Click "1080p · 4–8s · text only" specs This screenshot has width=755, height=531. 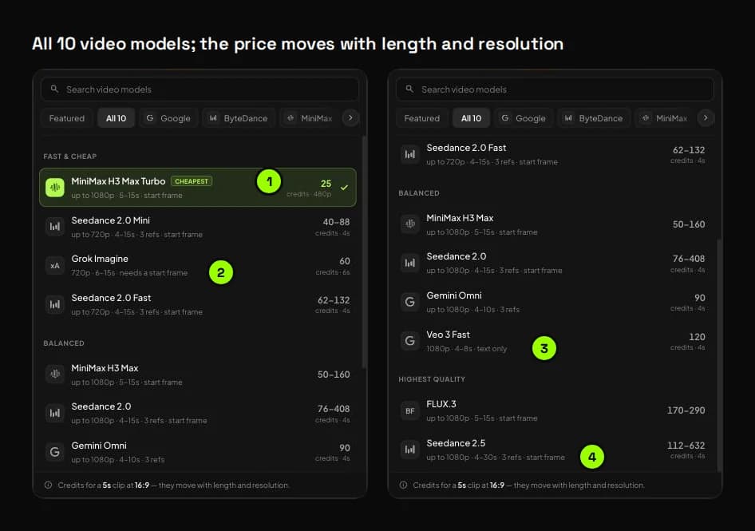467,348
